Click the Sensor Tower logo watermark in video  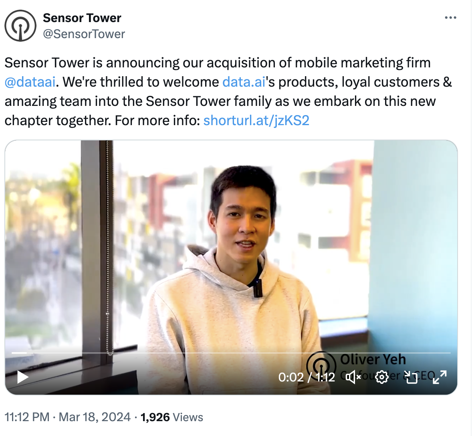click(321, 365)
